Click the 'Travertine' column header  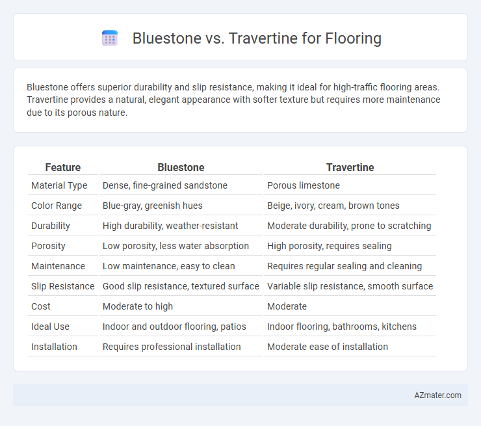click(x=350, y=167)
